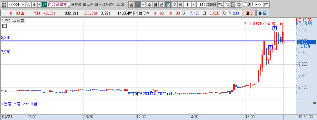Open the stock code 362320 dropdown list
Image resolution: width=317 pixels, height=120 pixels.
23,5
